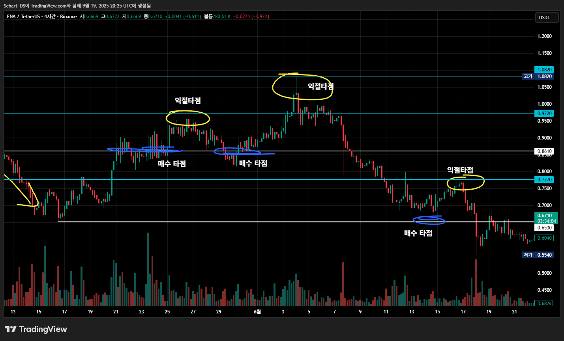Select the 저가 0.5540 low price label
Image resolution: width=564 pixels, height=341 pixels.
tap(538, 255)
